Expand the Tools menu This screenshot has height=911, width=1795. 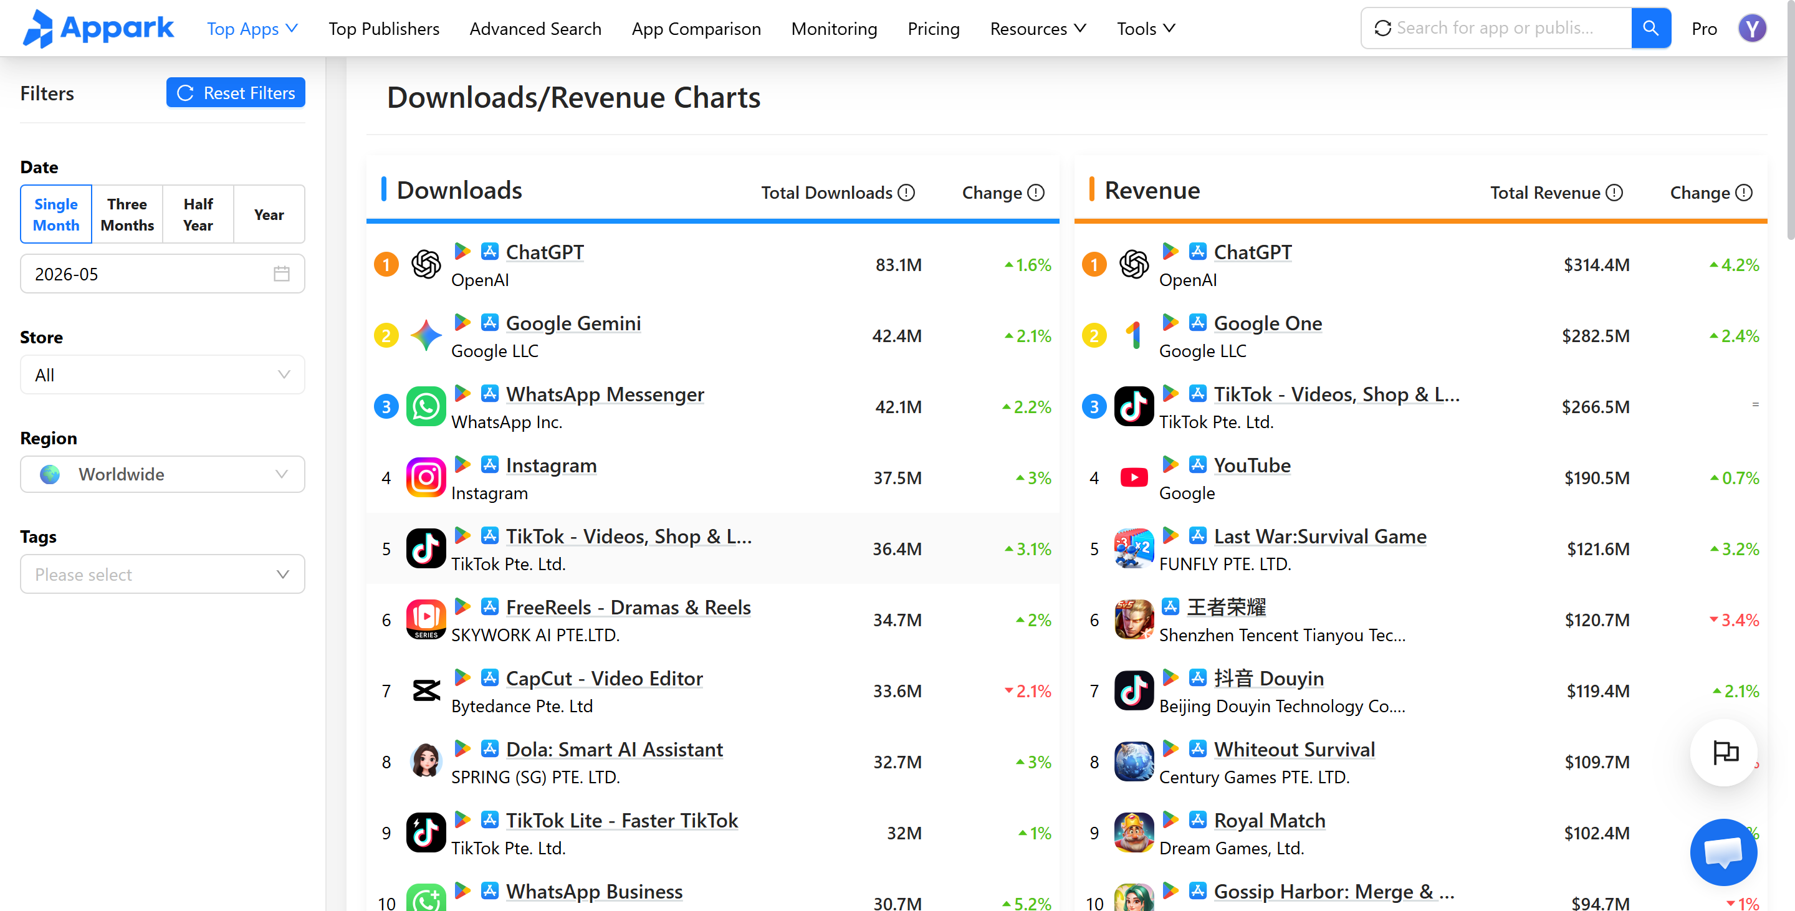[1146, 29]
